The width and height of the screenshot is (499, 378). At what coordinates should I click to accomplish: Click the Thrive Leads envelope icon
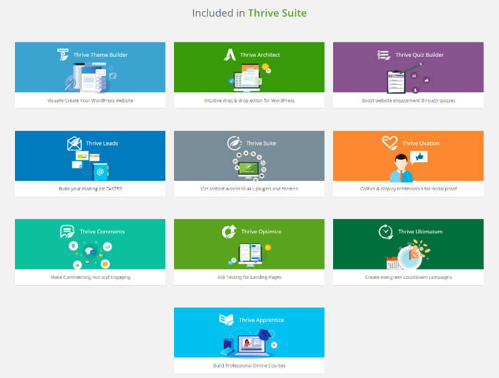[74, 143]
